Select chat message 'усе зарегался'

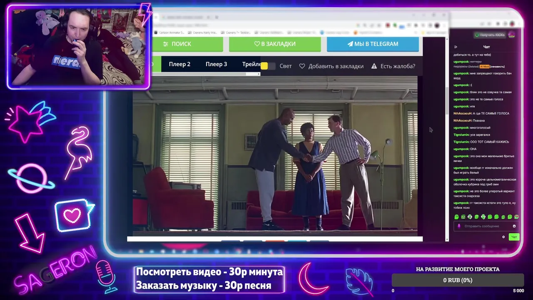480,135
